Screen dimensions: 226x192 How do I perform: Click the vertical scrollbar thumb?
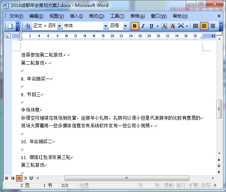pos(219,109)
